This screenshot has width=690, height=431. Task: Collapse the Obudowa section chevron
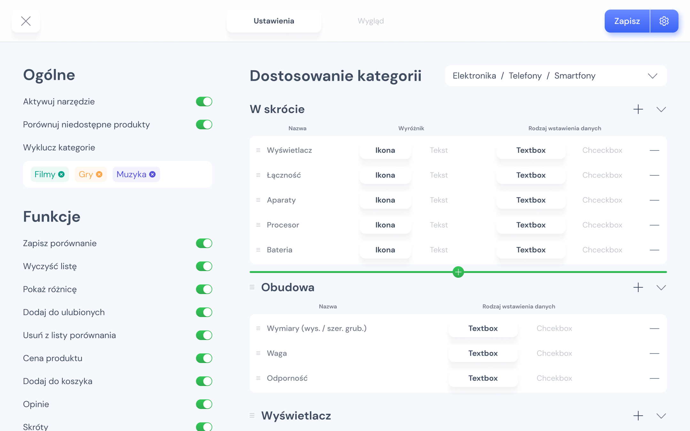pos(661,287)
